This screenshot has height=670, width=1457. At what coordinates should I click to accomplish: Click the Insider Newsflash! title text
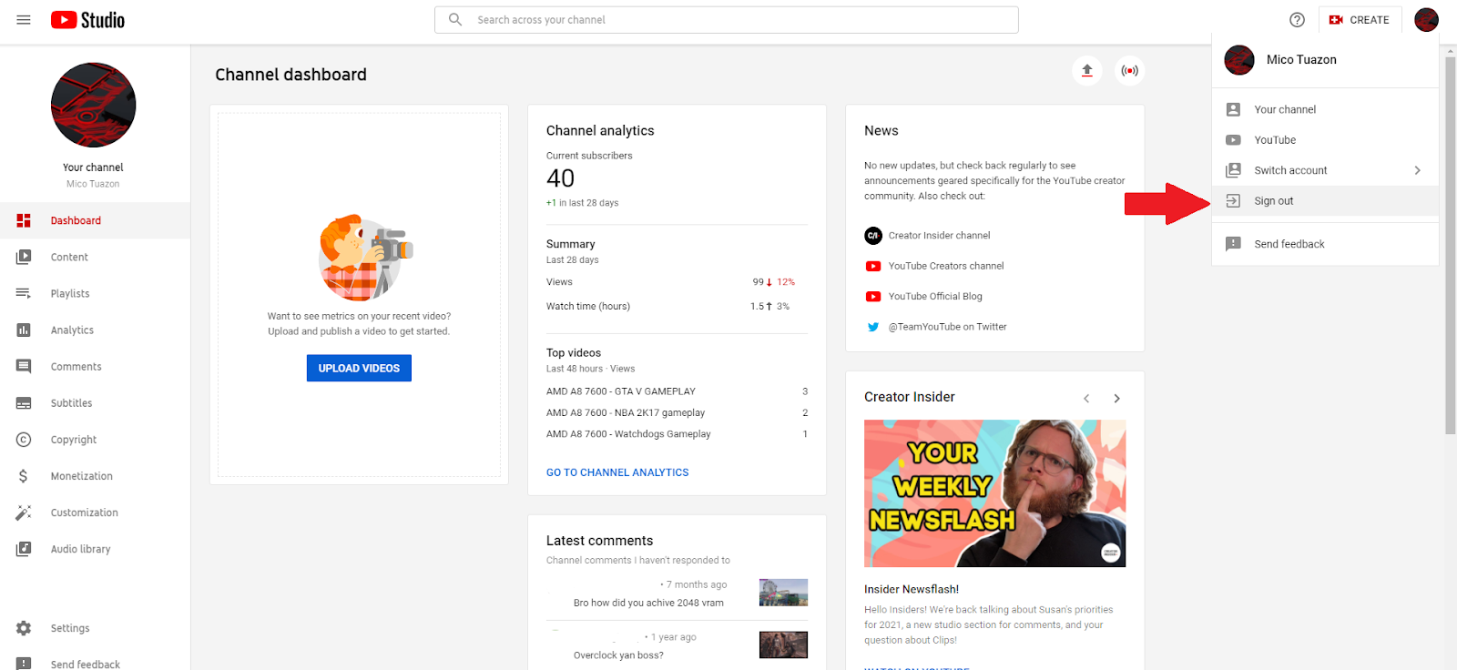pos(912,590)
